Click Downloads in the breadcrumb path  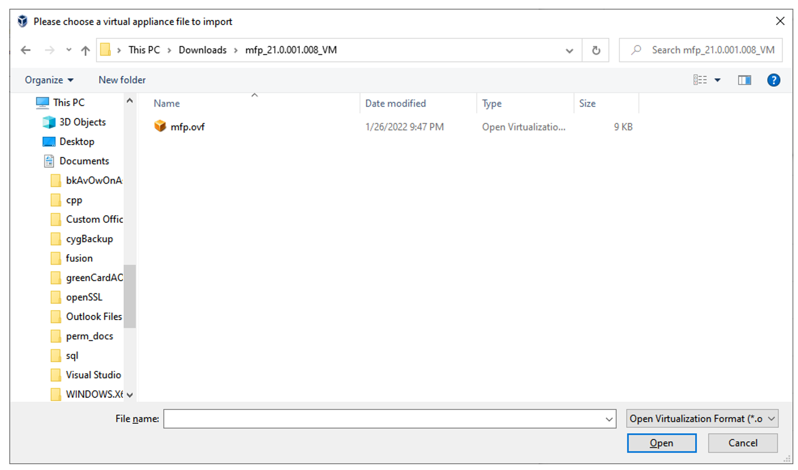click(203, 50)
